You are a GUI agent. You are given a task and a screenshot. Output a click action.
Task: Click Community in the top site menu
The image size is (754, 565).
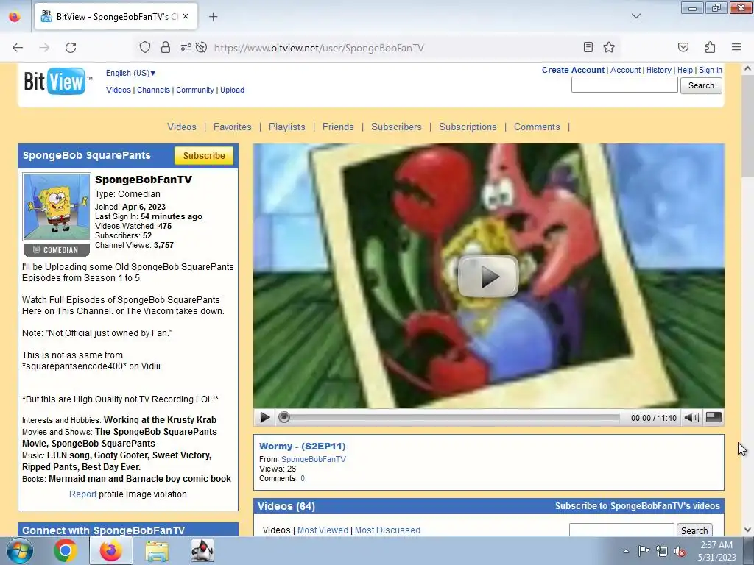pyautogui.click(x=194, y=90)
